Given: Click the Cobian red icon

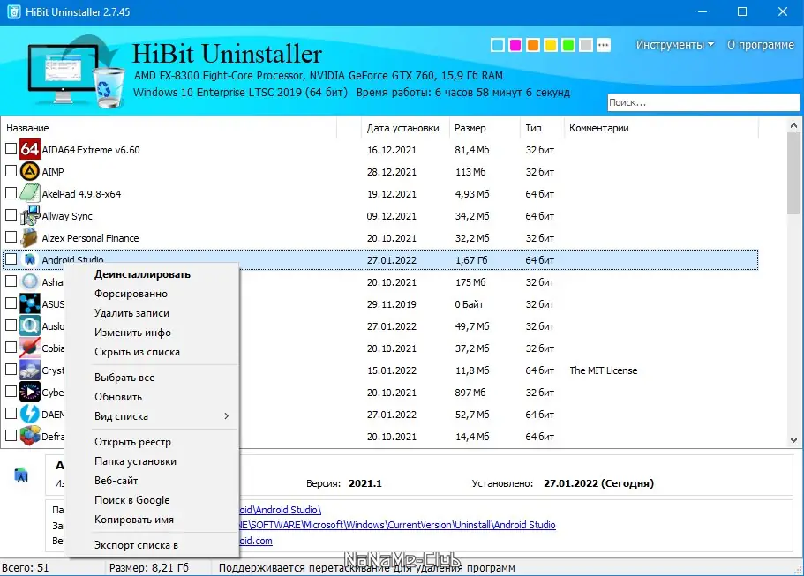Looking at the screenshot, I should pos(30,348).
